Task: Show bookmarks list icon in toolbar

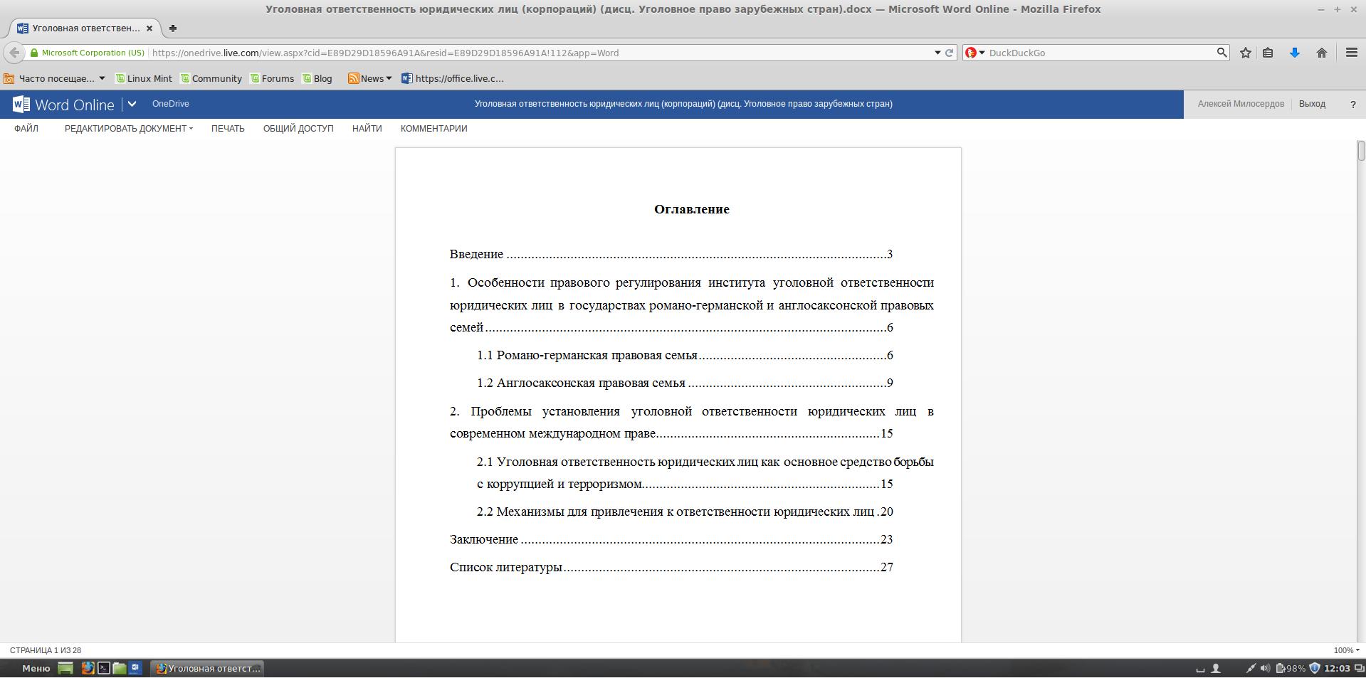Action: coord(1267,53)
